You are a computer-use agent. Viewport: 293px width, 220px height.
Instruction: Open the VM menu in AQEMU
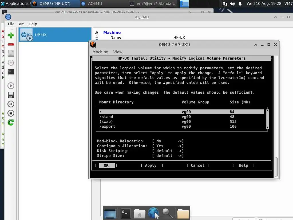(x=21, y=24)
